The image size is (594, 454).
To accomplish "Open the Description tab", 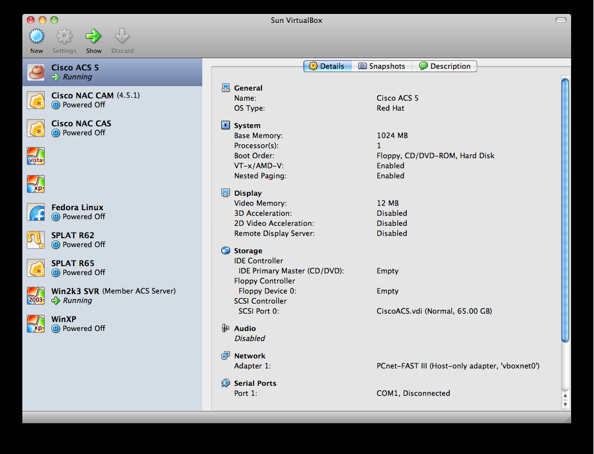I will coord(445,66).
